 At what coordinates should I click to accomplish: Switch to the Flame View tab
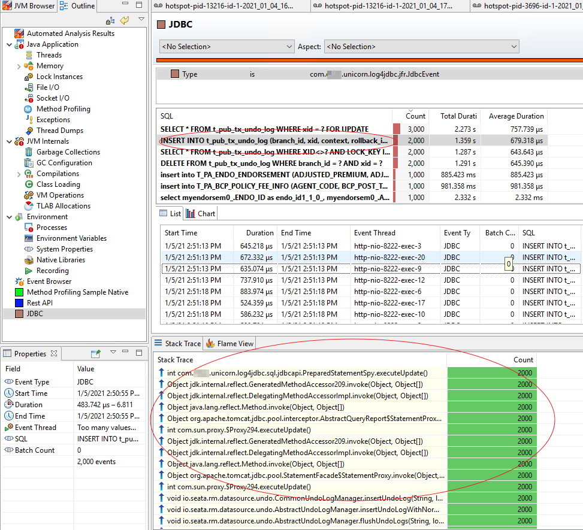[229, 343]
